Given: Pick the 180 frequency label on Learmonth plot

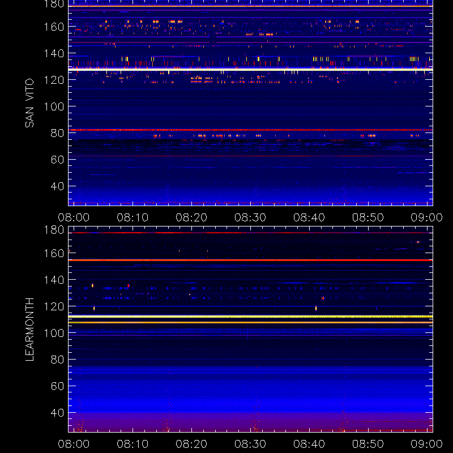Looking at the screenshot, I should pos(54,230).
